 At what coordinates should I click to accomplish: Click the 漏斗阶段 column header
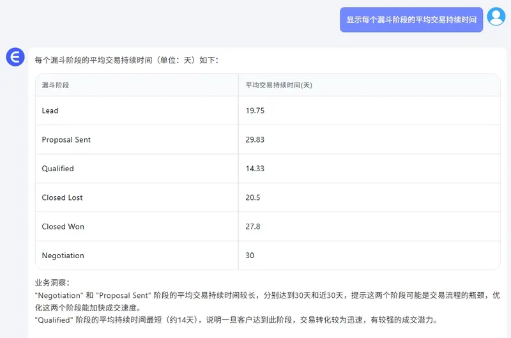click(x=56, y=85)
